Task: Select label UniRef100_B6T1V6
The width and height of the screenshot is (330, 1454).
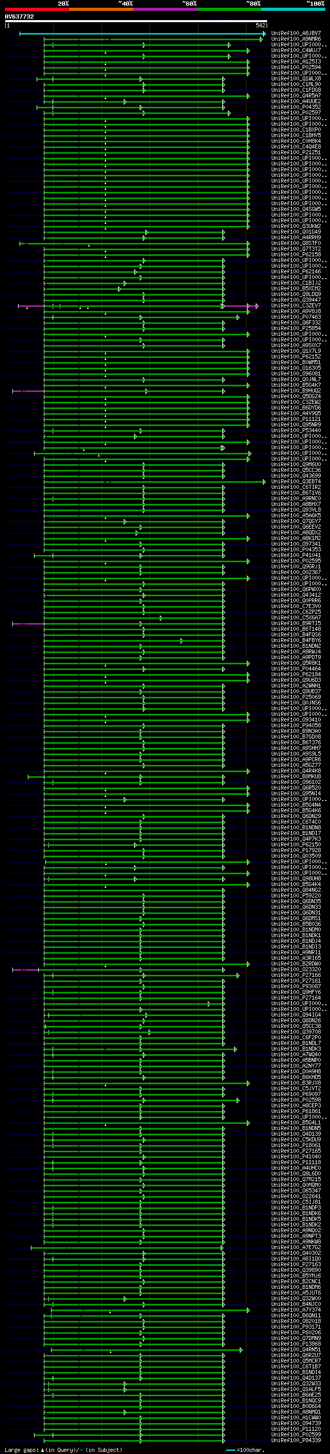Action: click(296, 493)
